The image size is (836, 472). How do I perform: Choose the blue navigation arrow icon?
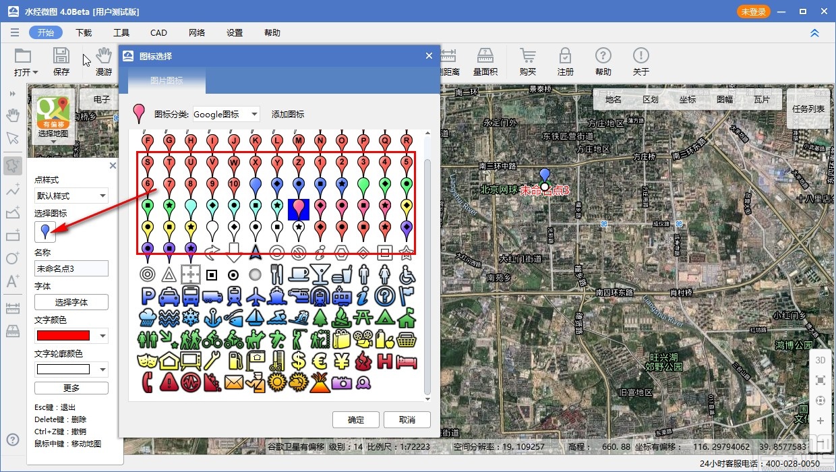256,253
